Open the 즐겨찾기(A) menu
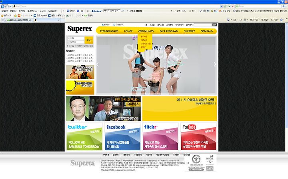Screen dimensions: 288x179 pyautogui.click(x=32, y=11)
